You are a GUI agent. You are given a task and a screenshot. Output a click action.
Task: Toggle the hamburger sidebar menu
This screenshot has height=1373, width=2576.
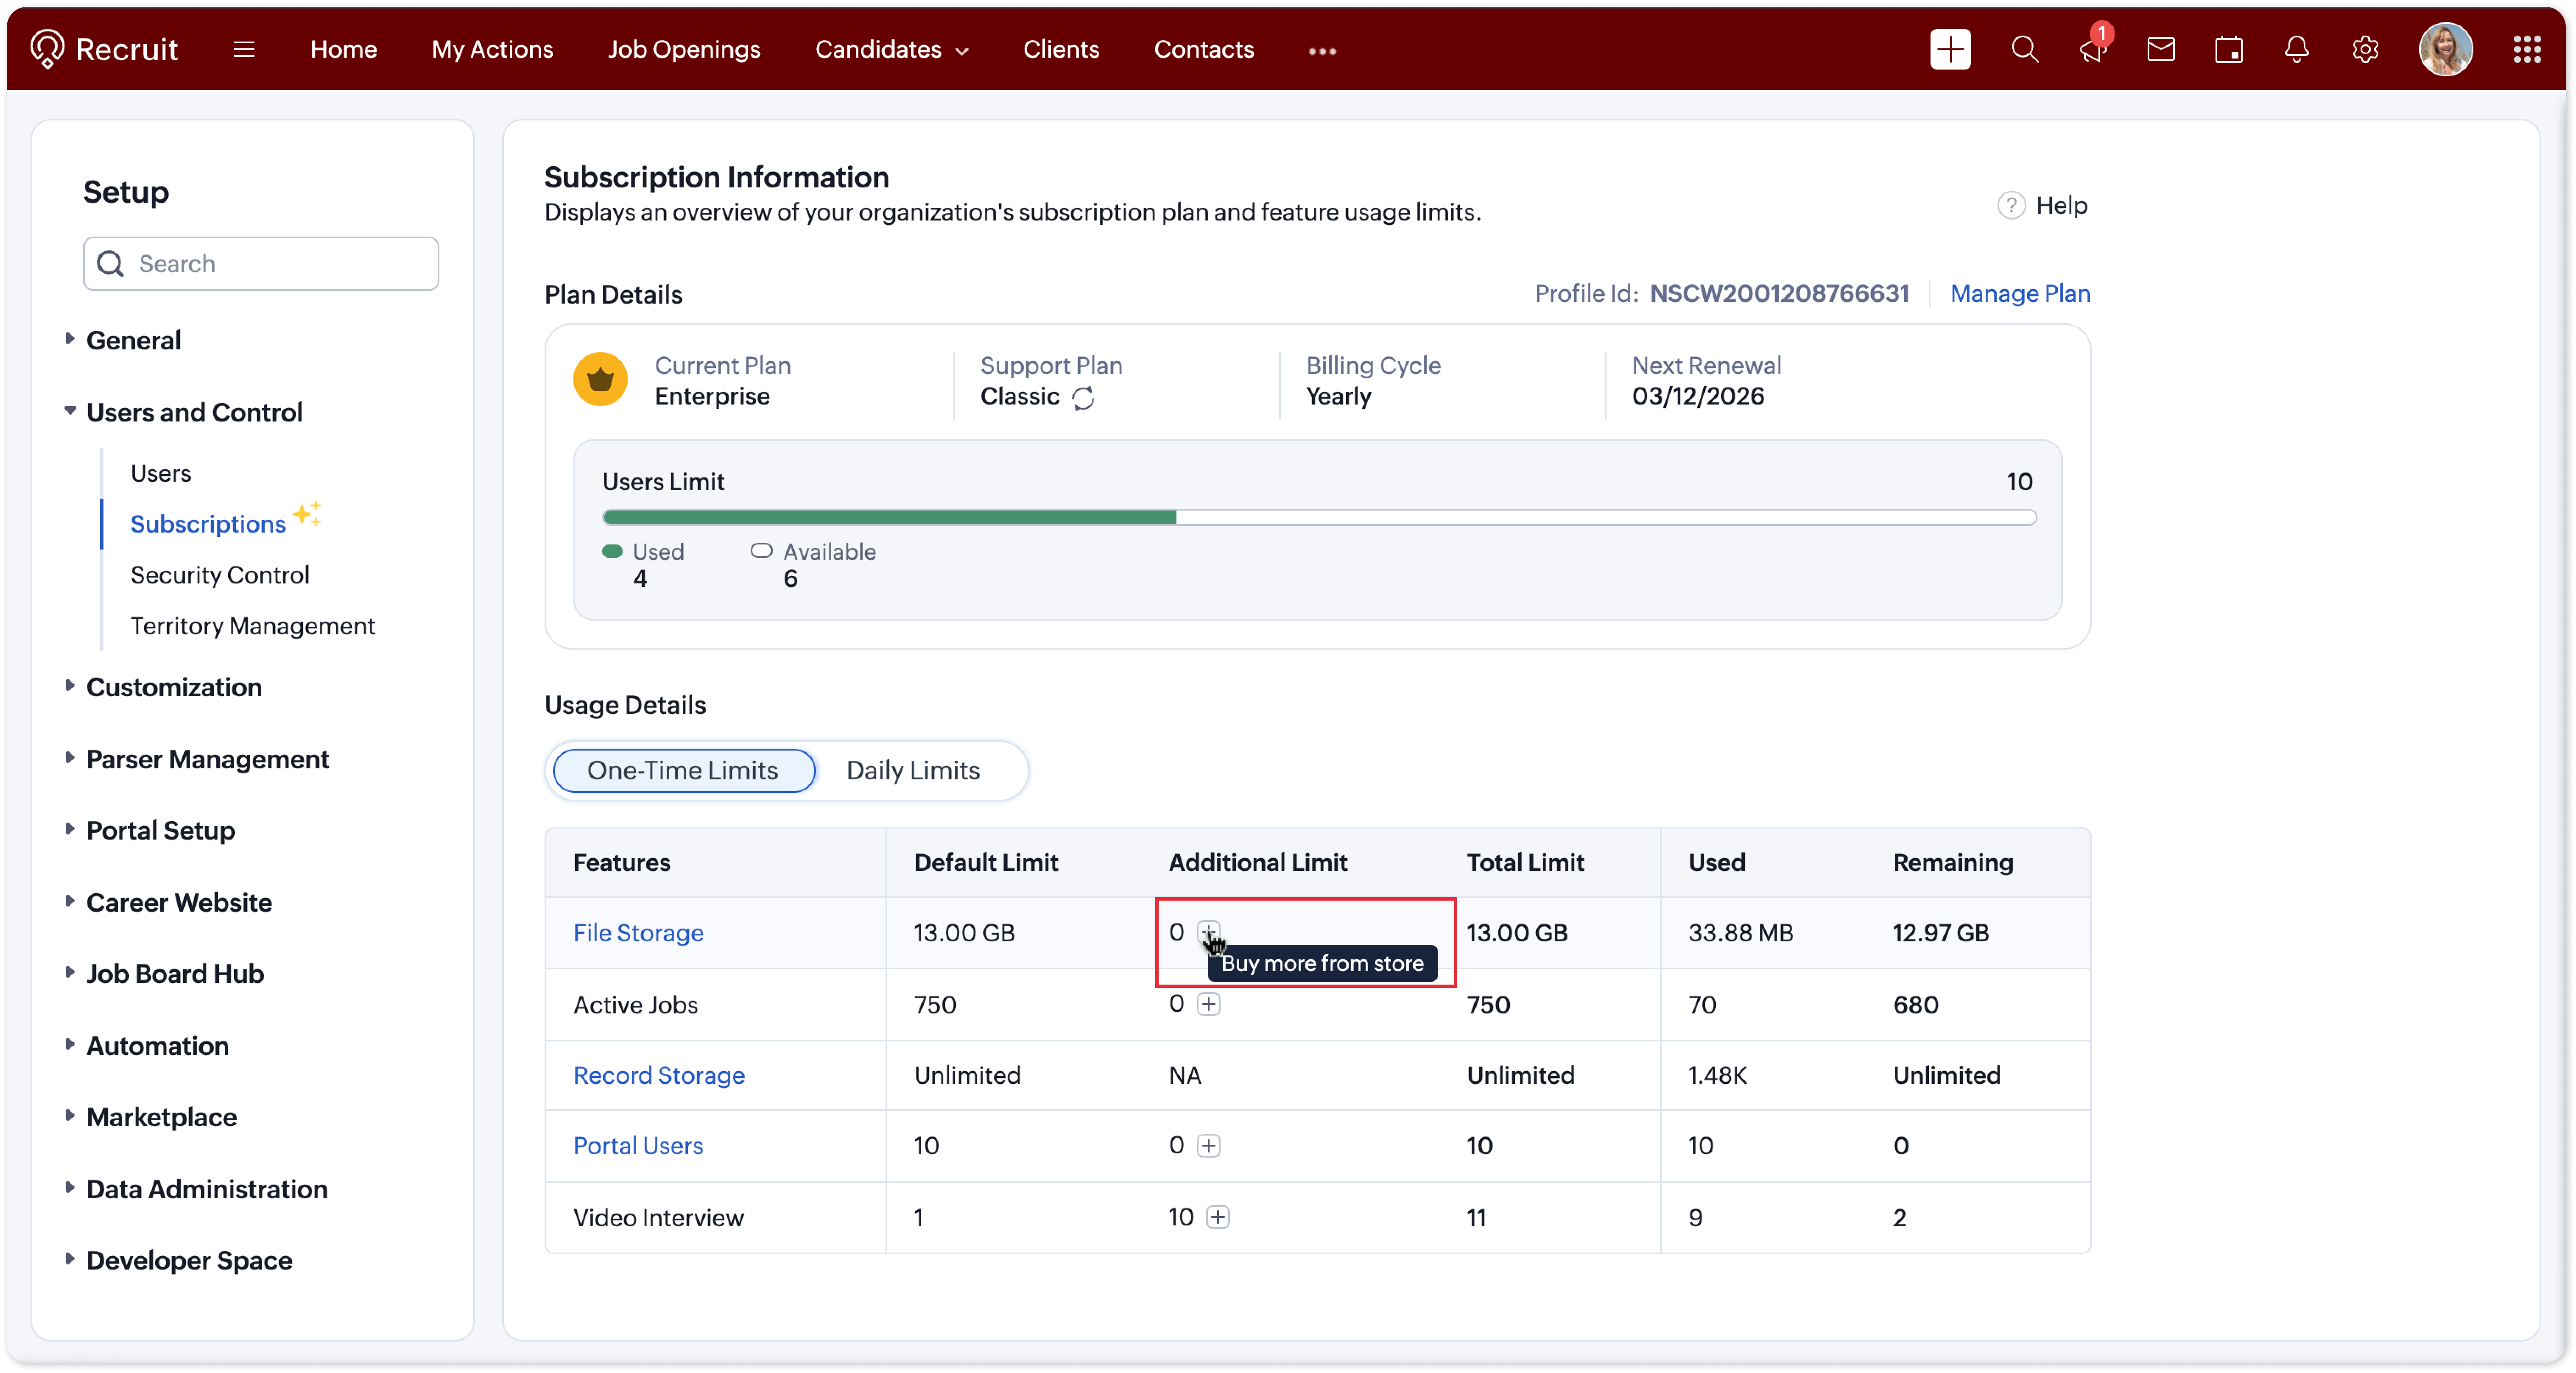(x=244, y=49)
